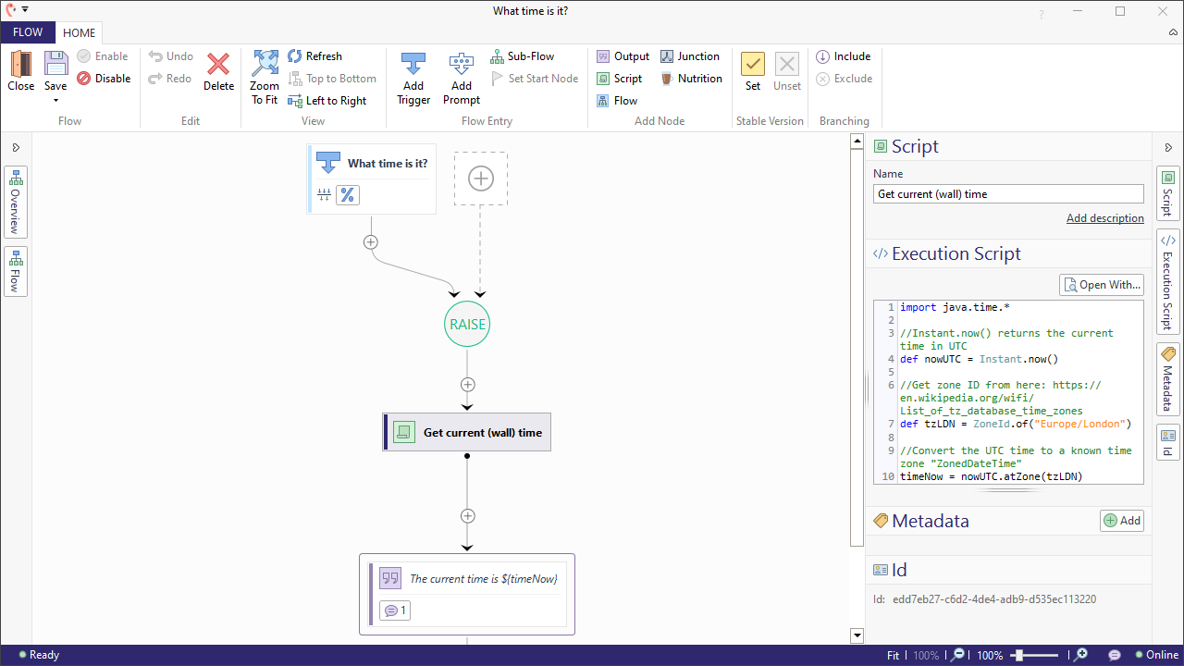Image resolution: width=1184 pixels, height=666 pixels.
Task: Collapse the right panel with the arrow
Action: pyautogui.click(x=1168, y=147)
